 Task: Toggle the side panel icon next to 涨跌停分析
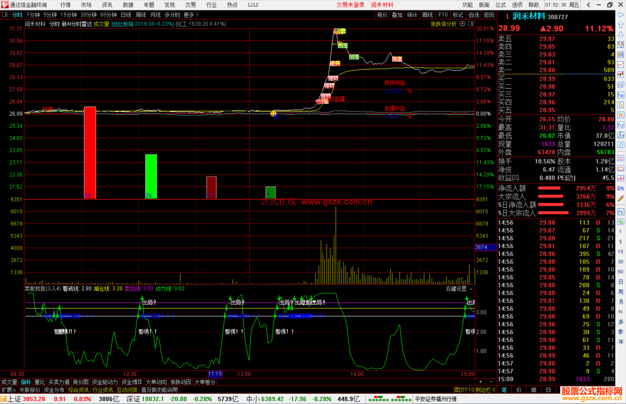coord(471,24)
